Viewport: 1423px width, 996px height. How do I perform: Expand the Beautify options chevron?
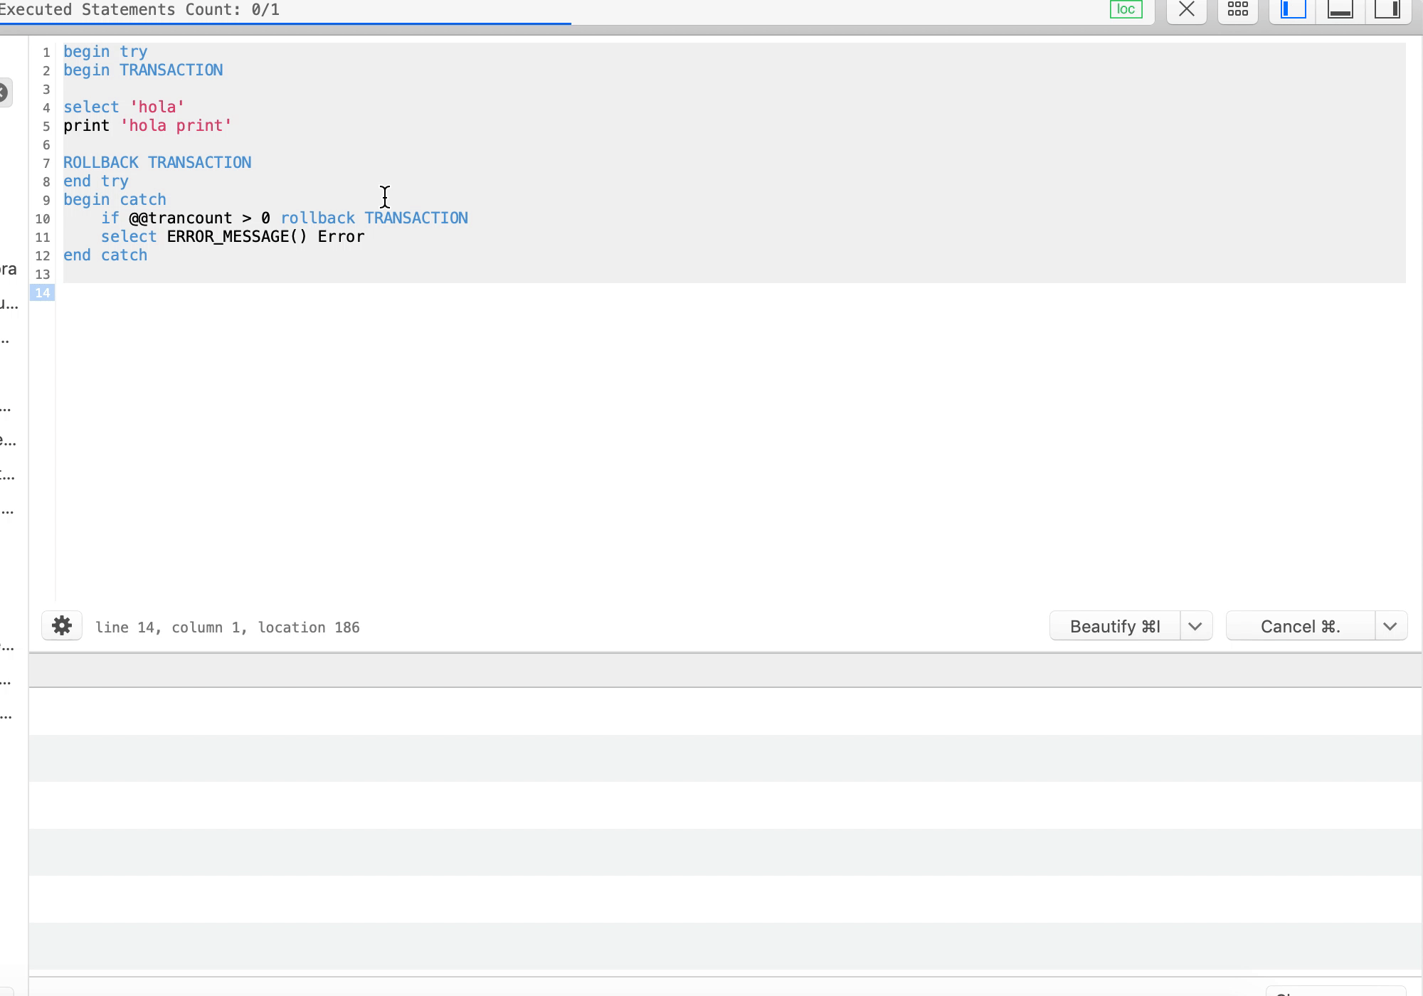tap(1196, 625)
